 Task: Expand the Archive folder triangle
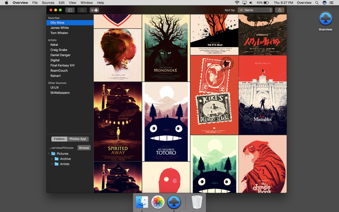(x=52, y=159)
